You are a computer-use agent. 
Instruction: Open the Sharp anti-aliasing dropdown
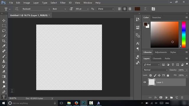(x=105, y=9)
